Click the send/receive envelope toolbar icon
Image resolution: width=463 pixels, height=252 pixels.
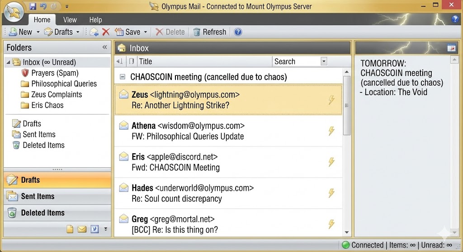tap(94, 32)
